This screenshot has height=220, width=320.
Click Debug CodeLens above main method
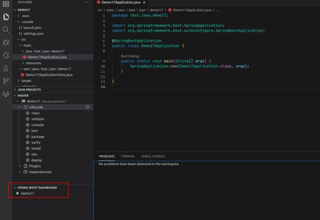(x=134, y=56)
